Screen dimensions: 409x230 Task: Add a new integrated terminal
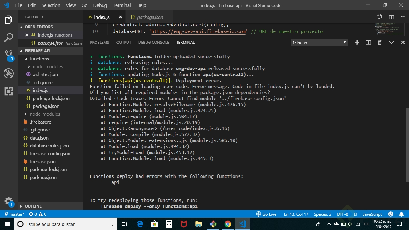(357, 42)
